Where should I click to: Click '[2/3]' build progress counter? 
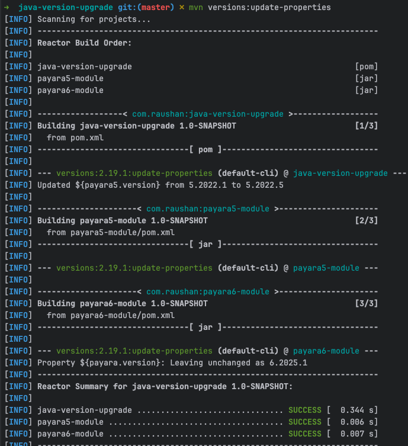tap(366, 221)
